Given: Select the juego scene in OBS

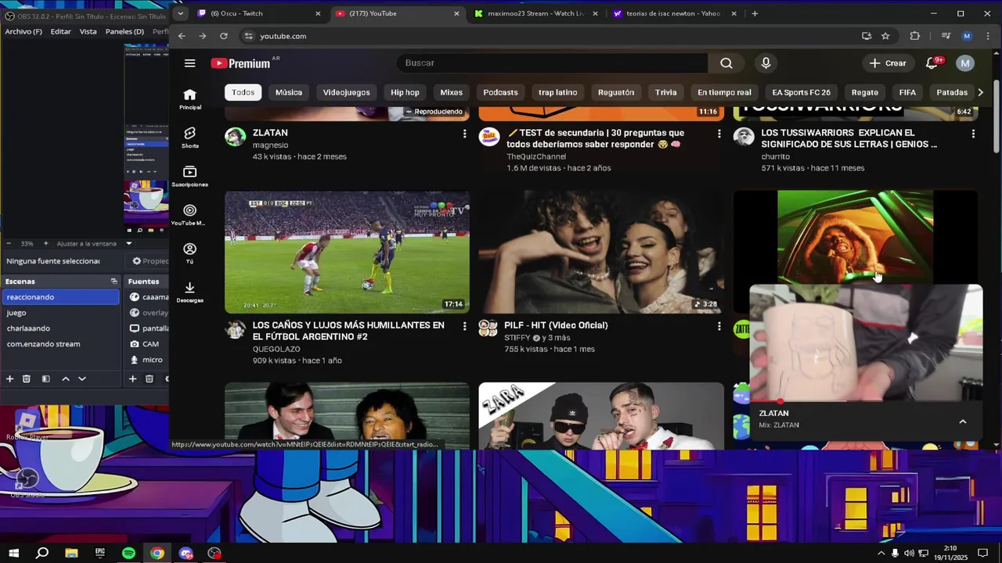Looking at the screenshot, I should tap(61, 313).
